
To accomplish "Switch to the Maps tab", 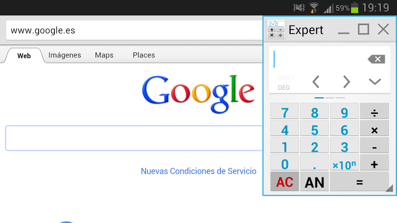I will [104, 55].
